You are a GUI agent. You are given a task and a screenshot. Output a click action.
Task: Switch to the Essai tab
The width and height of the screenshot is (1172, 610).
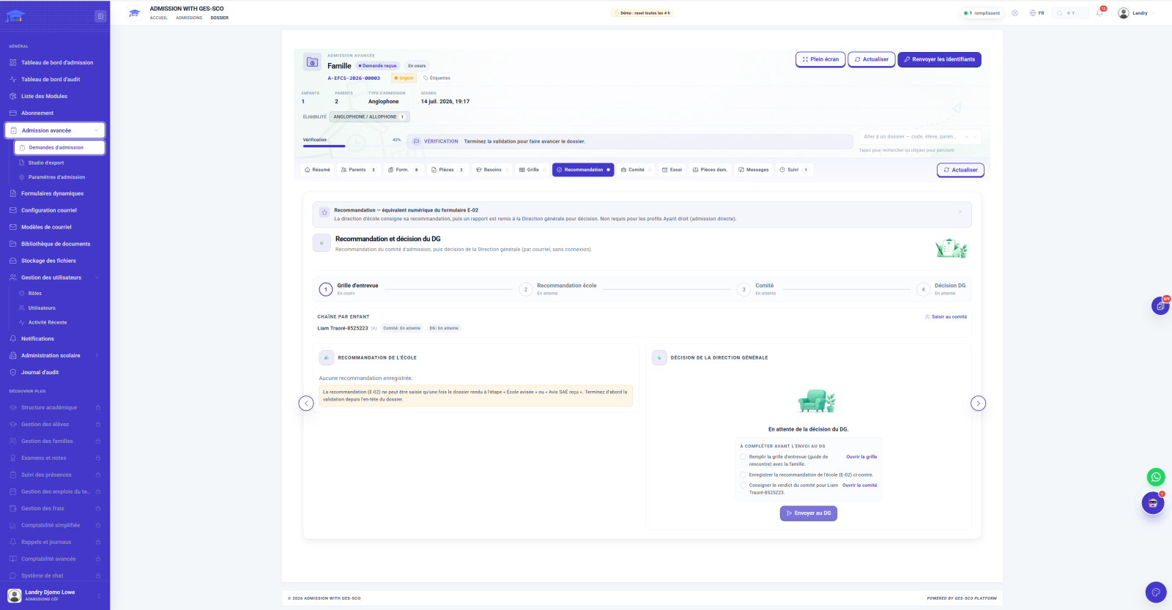[672, 170]
